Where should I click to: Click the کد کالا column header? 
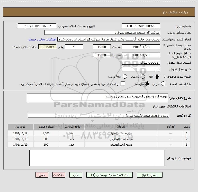pos(170,127)
